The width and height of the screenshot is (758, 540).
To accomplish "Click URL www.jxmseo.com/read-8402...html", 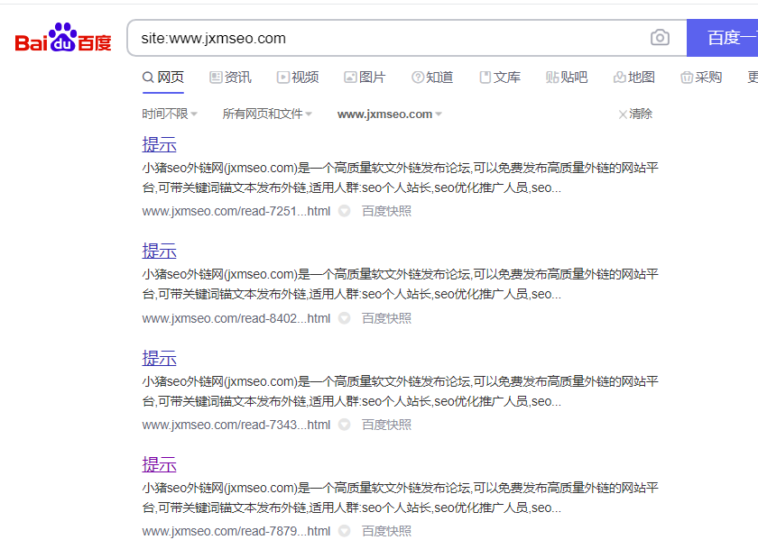I will coord(236,318).
